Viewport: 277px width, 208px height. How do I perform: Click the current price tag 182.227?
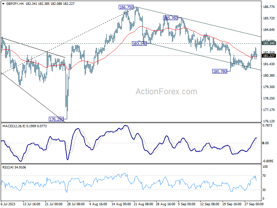(269, 56)
